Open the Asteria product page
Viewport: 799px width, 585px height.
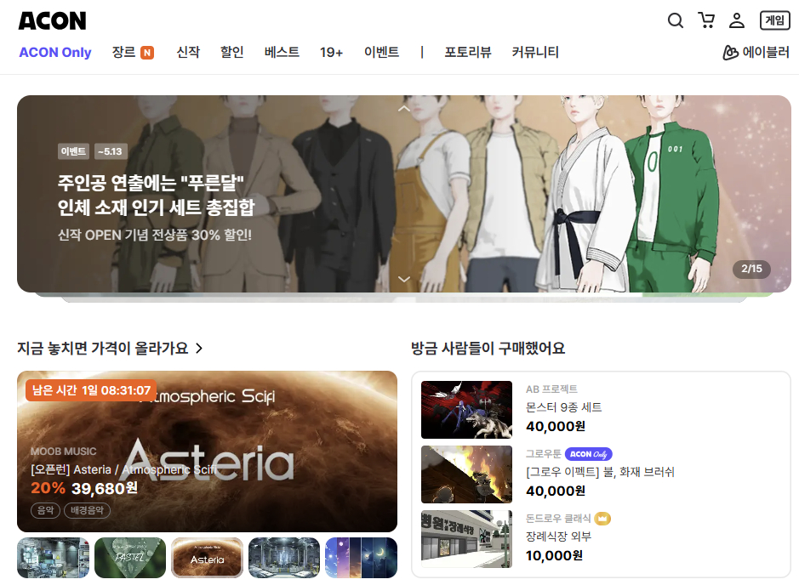pos(207,451)
